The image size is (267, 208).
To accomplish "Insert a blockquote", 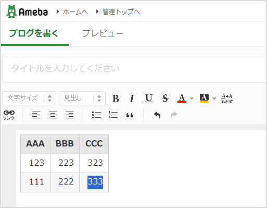I will point(130,115).
